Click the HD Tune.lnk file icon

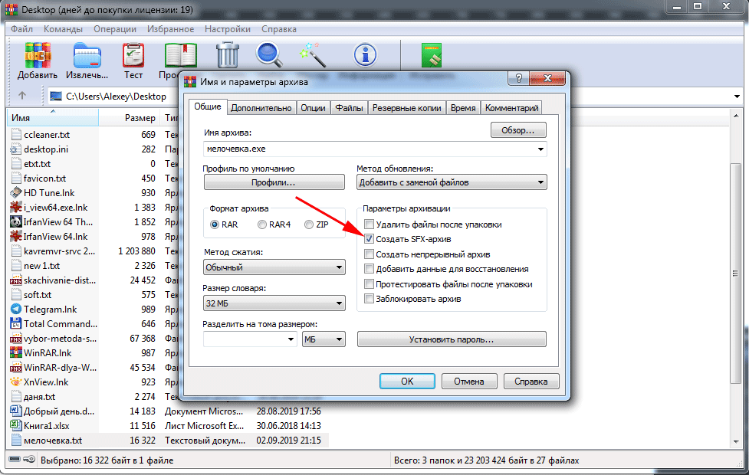16,193
